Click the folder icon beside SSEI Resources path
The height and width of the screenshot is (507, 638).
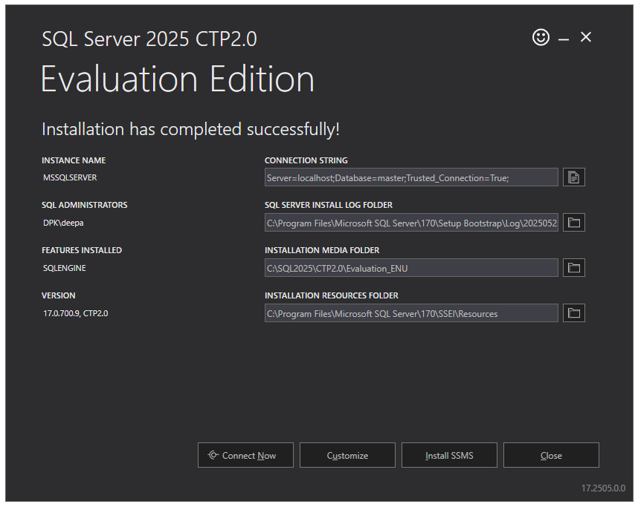(573, 313)
